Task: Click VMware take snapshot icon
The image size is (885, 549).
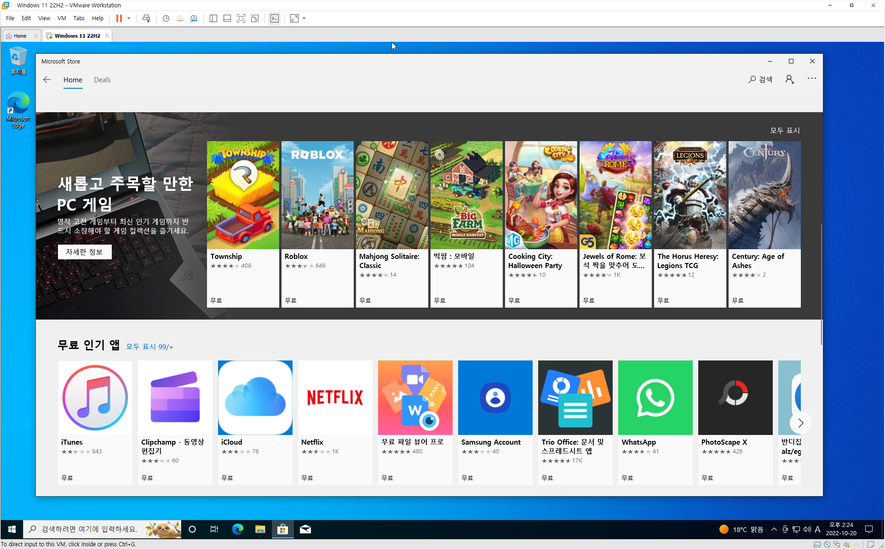Action: (166, 18)
